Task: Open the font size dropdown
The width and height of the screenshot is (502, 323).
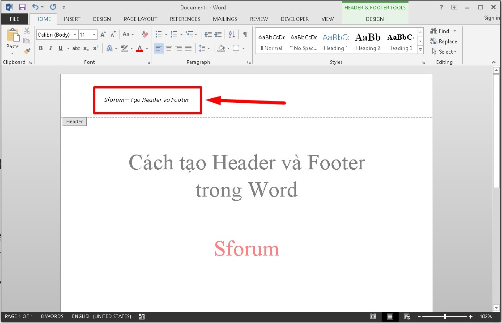Action: 94,34
